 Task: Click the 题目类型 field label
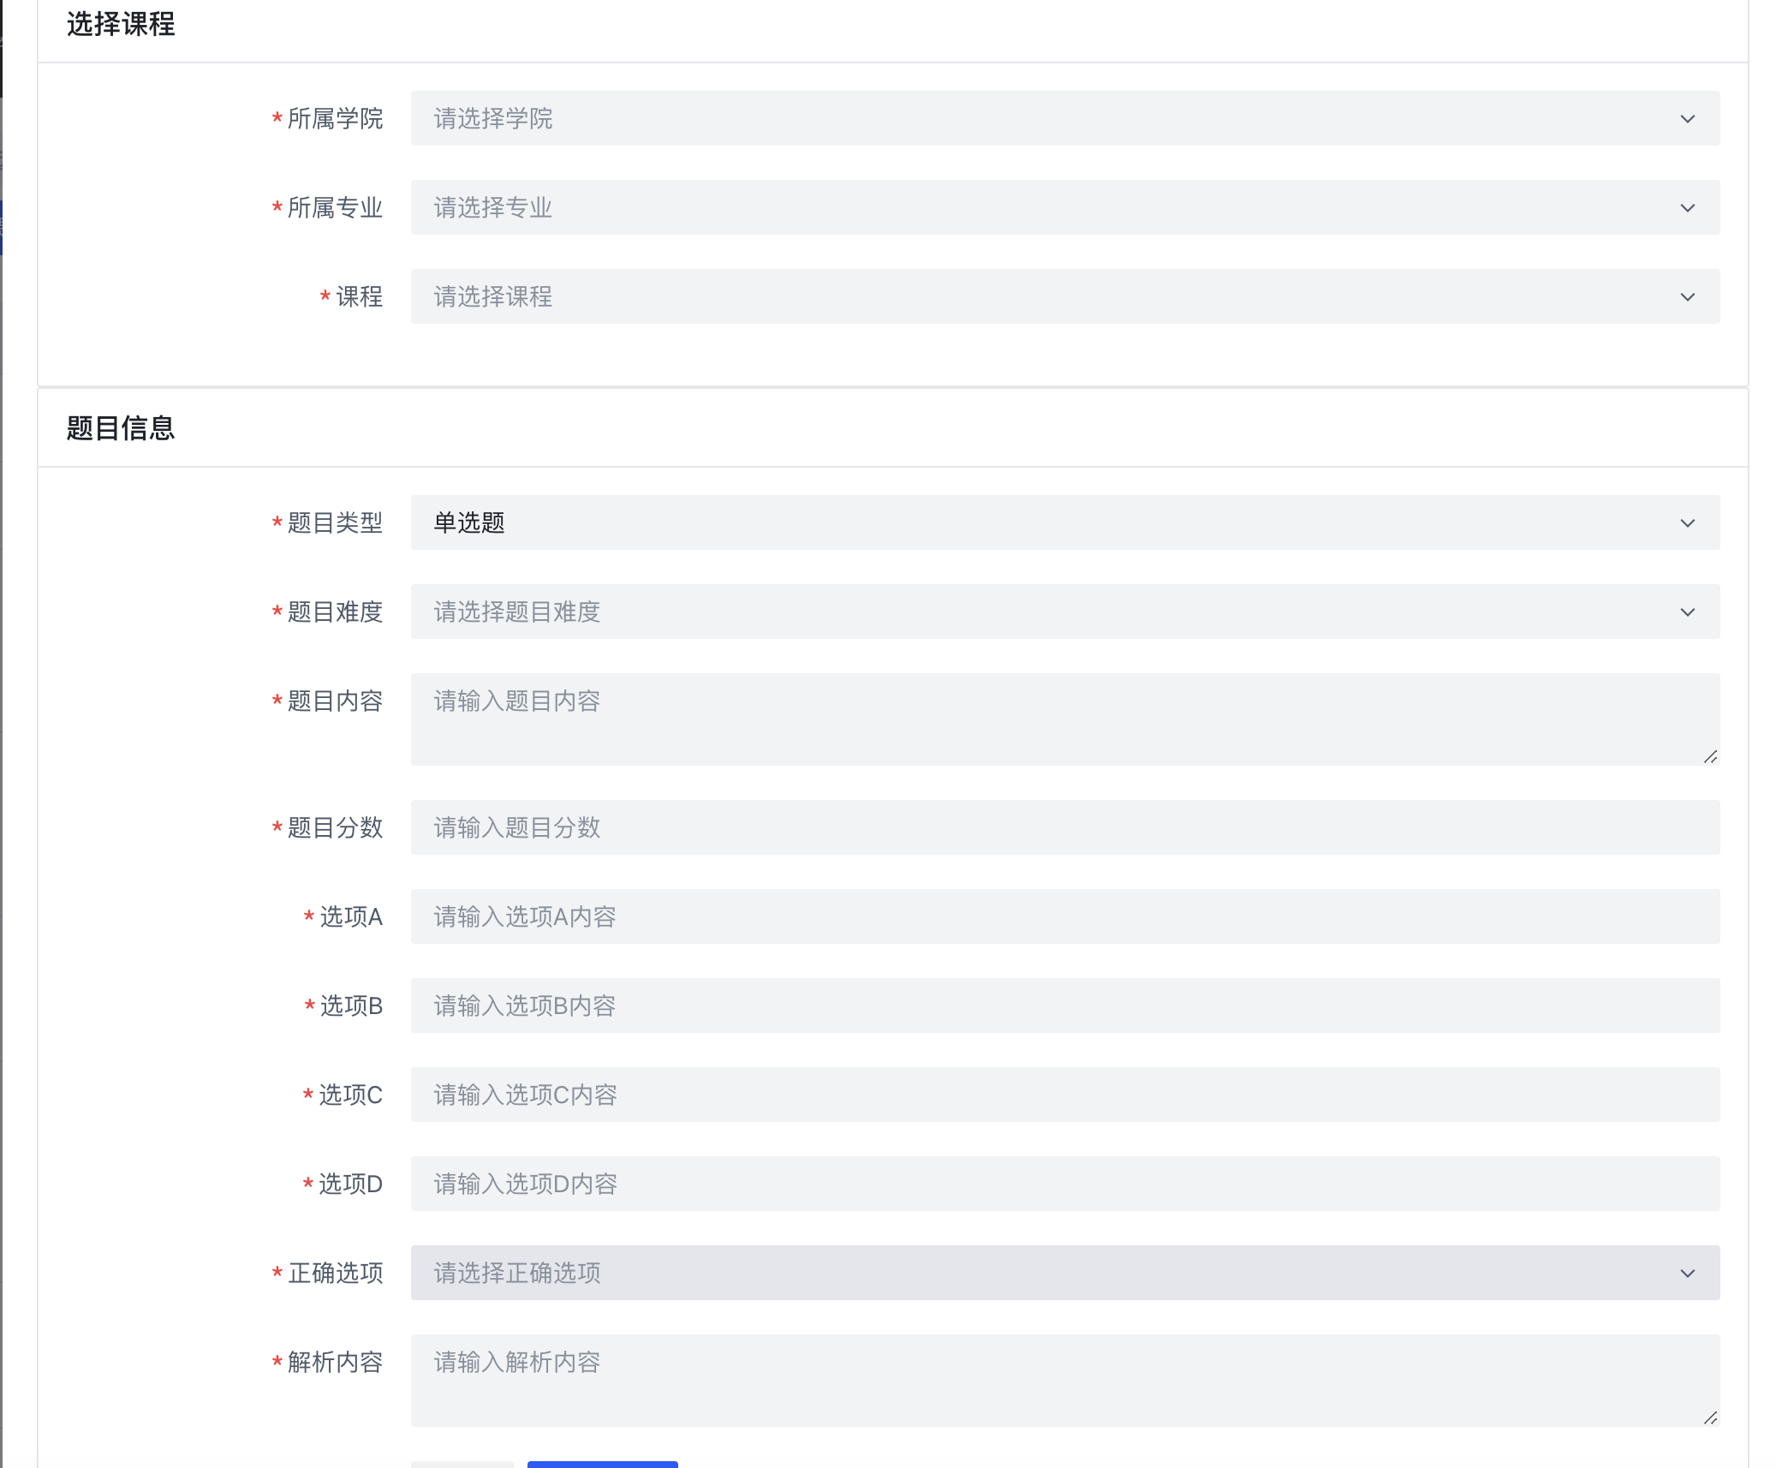tap(335, 522)
